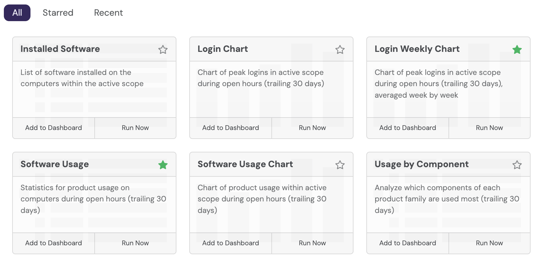The height and width of the screenshot is (260, 537).
Task: Run Login Weekly Chart now
Action: pos(490,128)
